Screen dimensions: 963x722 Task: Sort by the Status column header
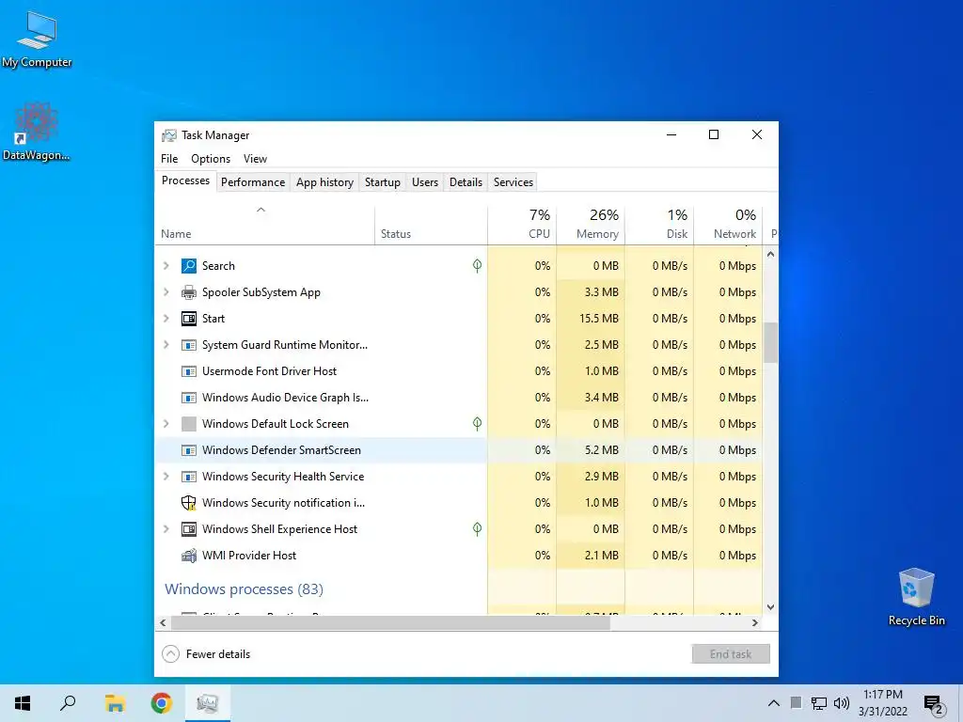(431, 226)
